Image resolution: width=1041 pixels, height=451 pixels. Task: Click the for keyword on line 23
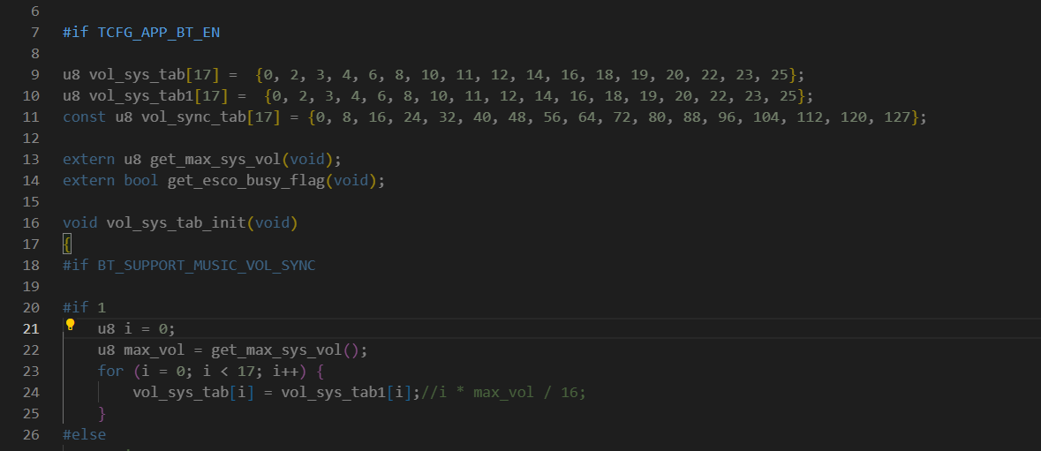click(111, 372)
